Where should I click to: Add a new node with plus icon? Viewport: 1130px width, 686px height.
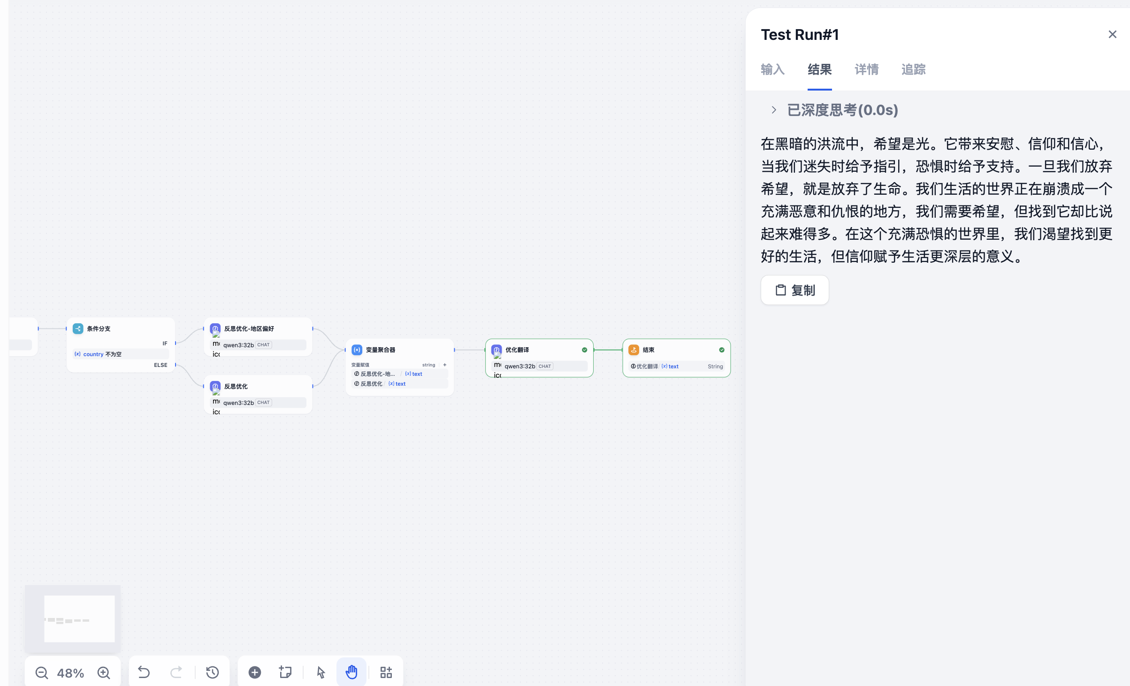[x=255, y=672]
